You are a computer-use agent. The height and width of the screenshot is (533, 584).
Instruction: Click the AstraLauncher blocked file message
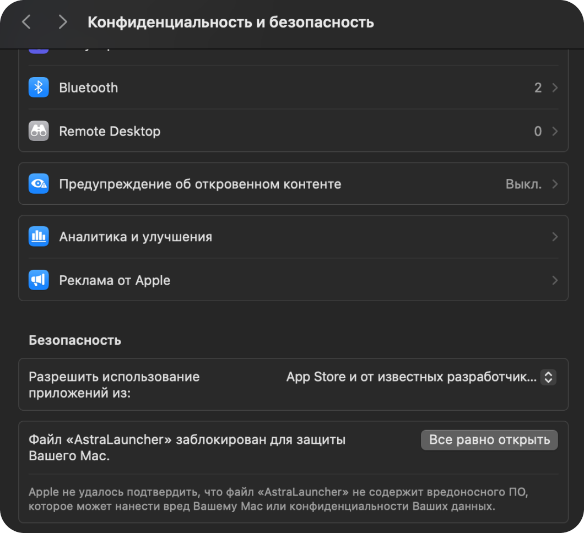coord(187,448)
